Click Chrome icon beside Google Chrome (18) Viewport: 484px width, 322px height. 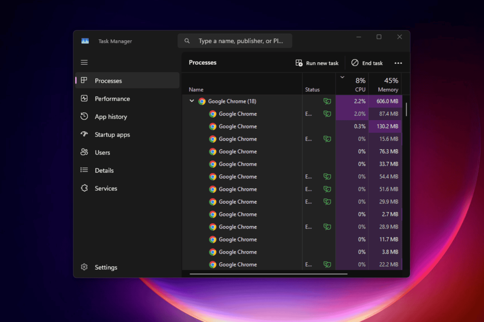click(x=202, y=101)
